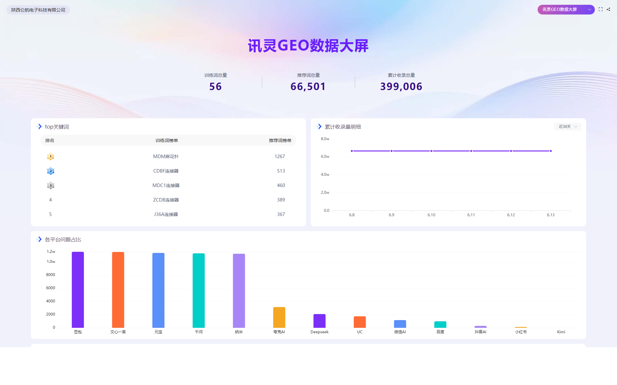The image size is (617, 385).
Task: Click the teal 千问 bar
Action: pos(199,291)
